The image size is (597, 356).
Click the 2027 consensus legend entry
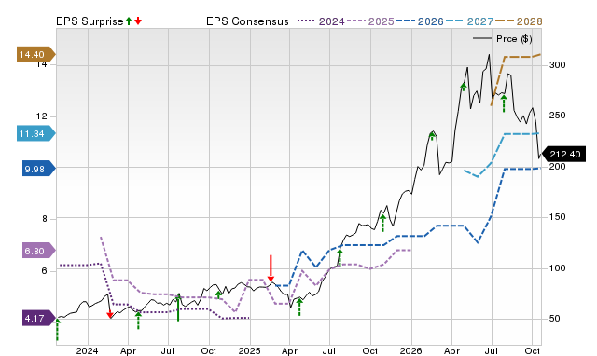[x=469, y=21]
